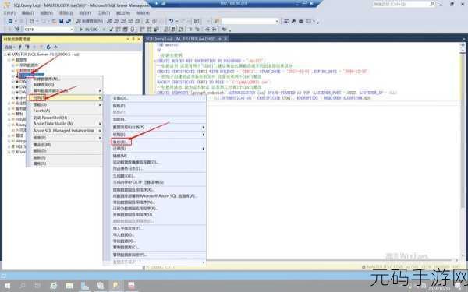The image size is (468, 292).
Task: Collapse the MASTER SQL Server root node
Action: (5, 55)
